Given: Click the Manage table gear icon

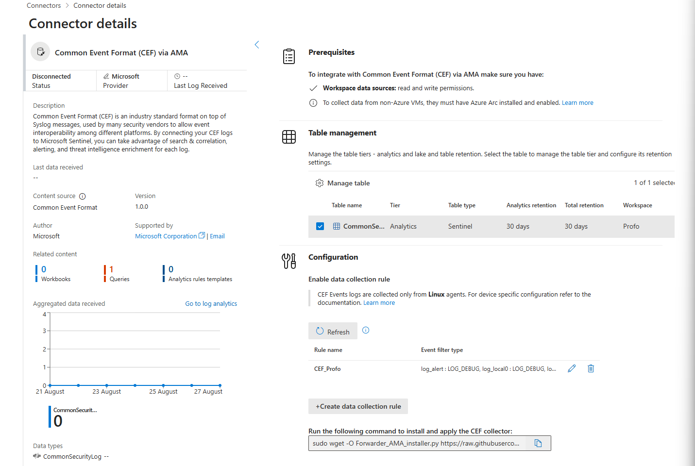Looking at the screenshot, I should click(x=319, y=183).
